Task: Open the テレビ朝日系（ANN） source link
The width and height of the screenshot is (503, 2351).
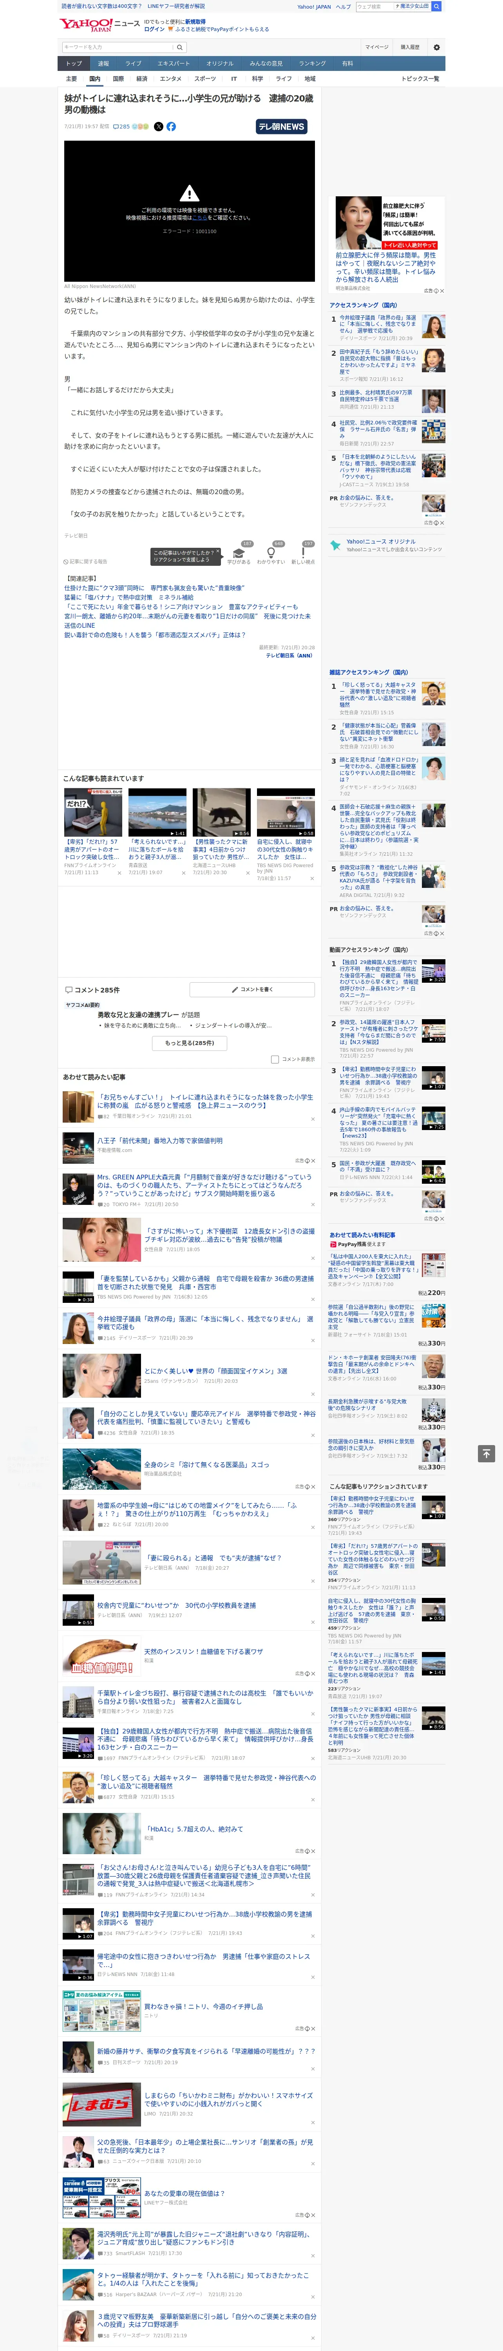Action: (x=289, y=654)
